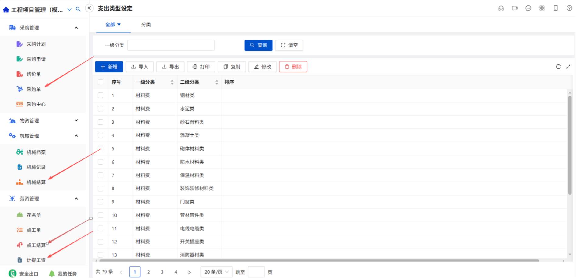Expand table to fullscreen icon
The height and width of the screenshot is (278, 576).
pos(568,67)
